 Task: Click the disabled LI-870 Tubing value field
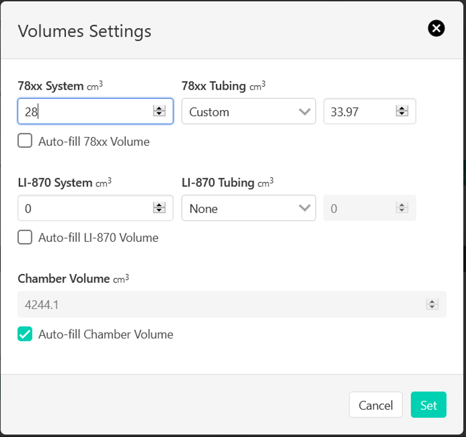(x=369, y=208)
